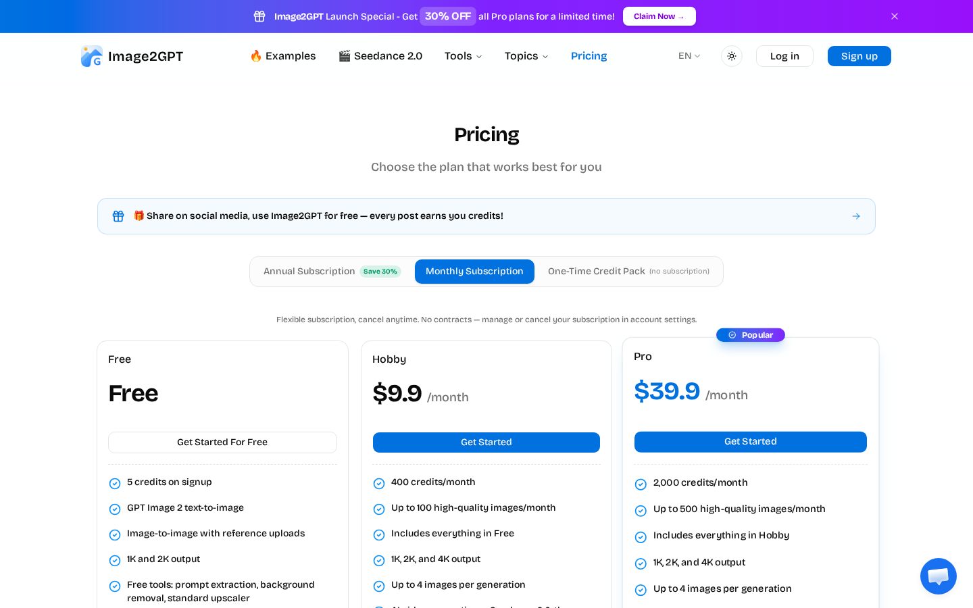The image size is (973, 608).
Task: Click Get Started on the Pro plan
Action: click(750, 442)
